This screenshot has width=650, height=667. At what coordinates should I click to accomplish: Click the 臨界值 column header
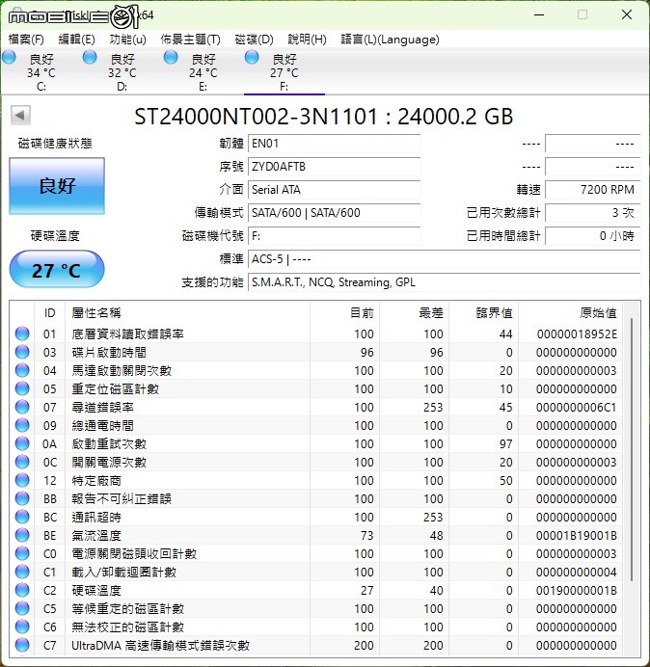point(483,313)
